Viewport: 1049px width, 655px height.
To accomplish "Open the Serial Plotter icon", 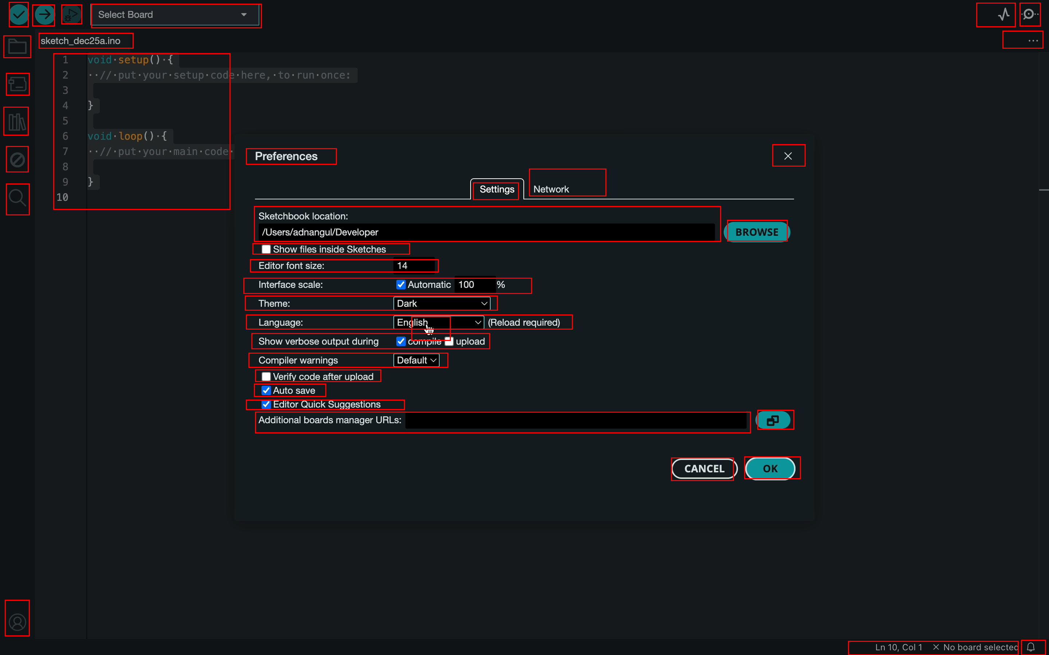I will click(1003, 15).
